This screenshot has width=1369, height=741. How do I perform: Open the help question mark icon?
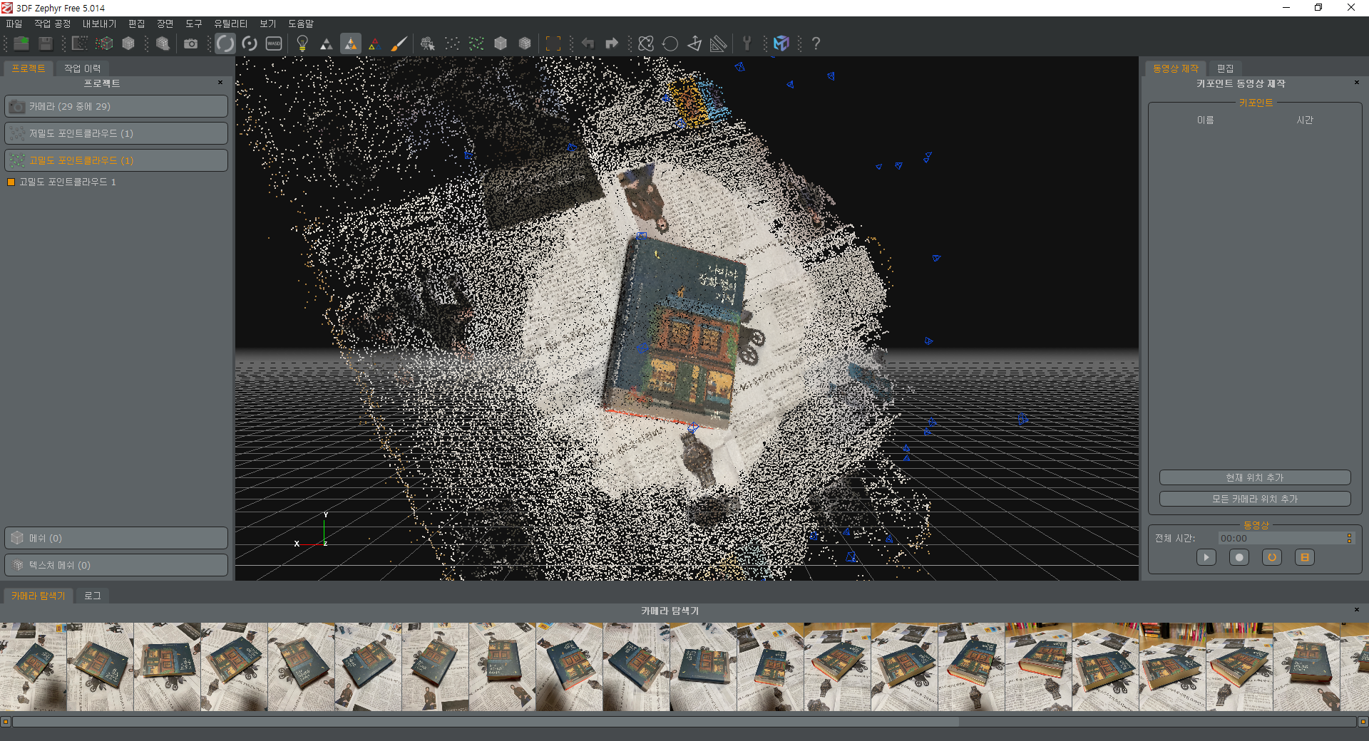click(816, 43)
